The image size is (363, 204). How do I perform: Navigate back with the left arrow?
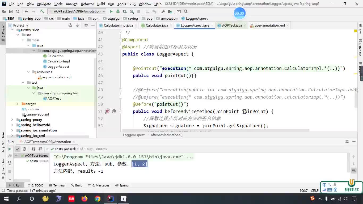26,11
